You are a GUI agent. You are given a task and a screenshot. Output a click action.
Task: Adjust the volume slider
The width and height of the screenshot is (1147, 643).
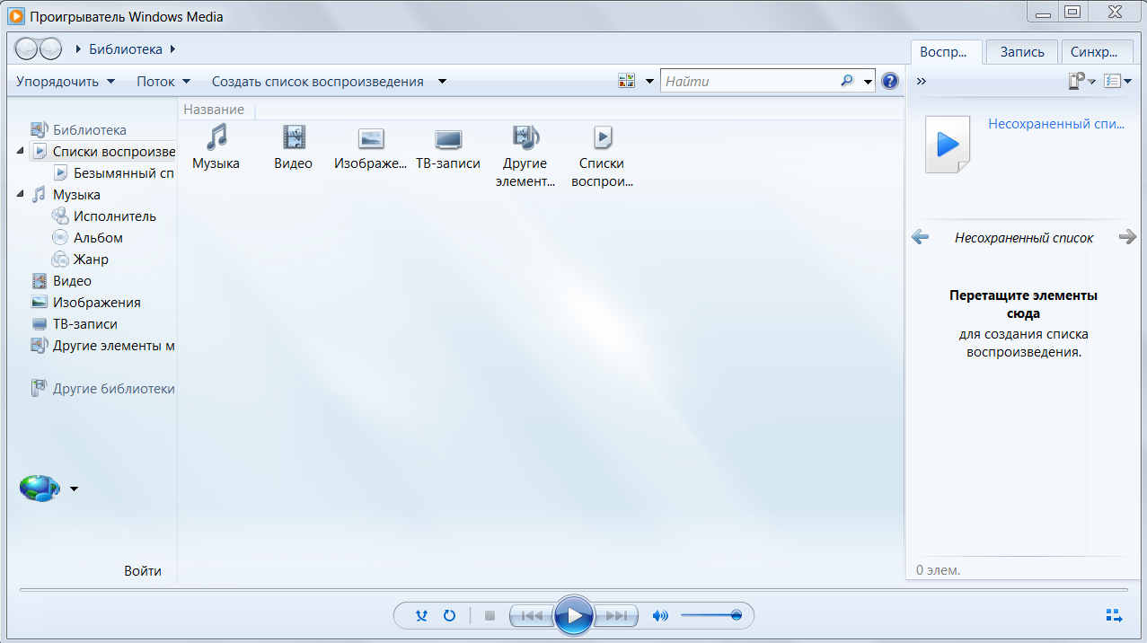tap(710, 615)
